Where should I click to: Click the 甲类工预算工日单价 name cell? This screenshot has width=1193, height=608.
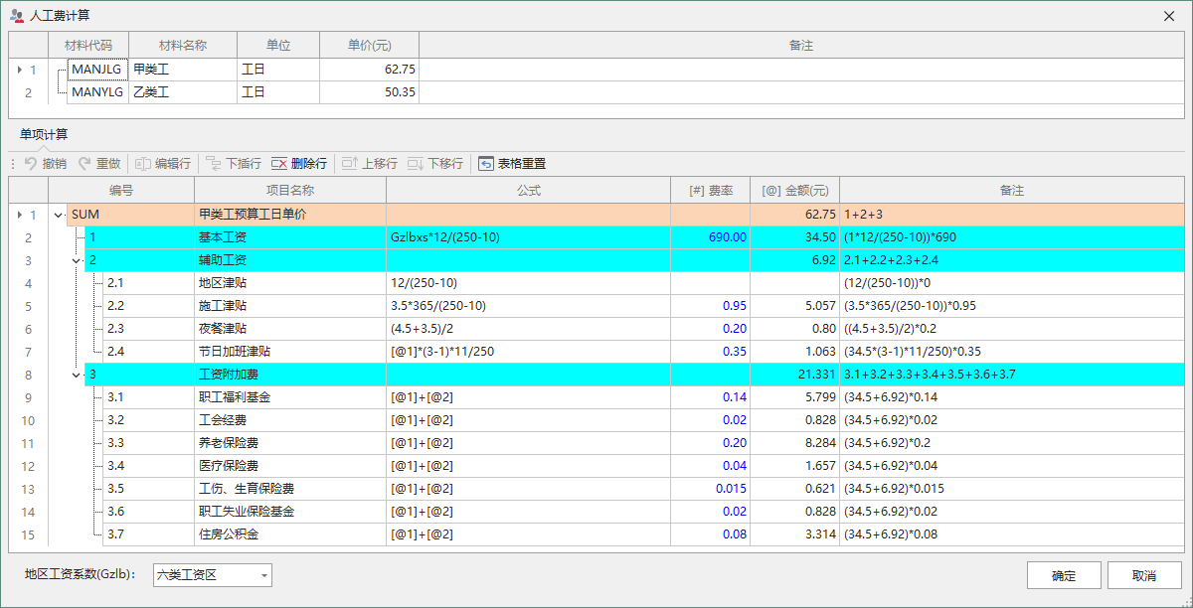290,215
